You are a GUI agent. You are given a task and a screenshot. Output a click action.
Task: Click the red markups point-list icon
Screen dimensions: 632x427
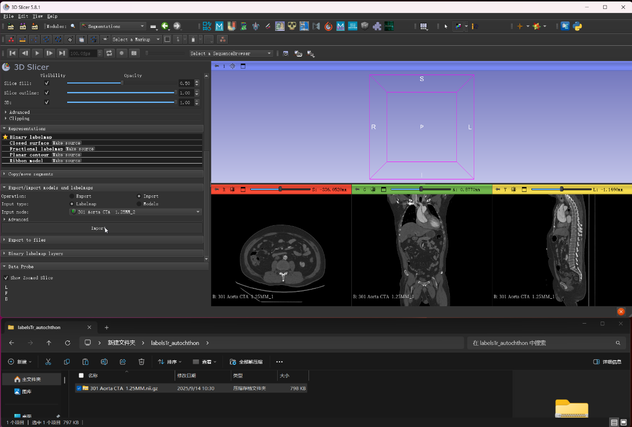pos(10,39)
